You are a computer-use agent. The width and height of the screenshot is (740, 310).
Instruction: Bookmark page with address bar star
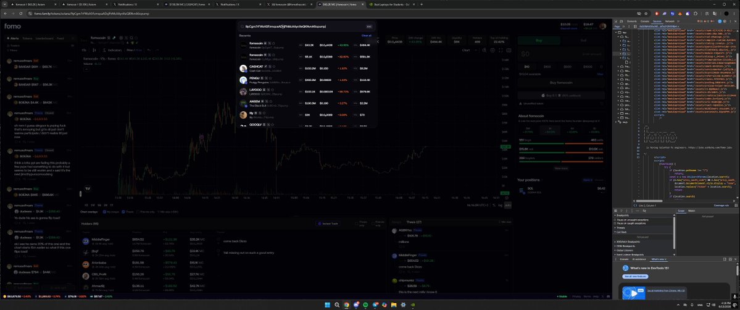[x=646, y=14]
